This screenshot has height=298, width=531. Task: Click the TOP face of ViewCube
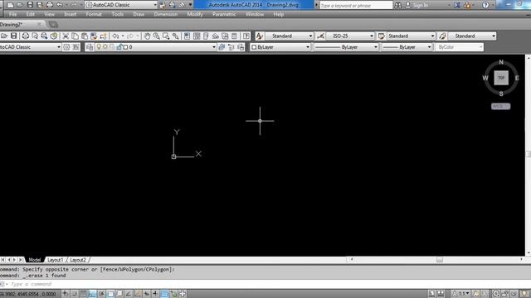coord(501,78)
